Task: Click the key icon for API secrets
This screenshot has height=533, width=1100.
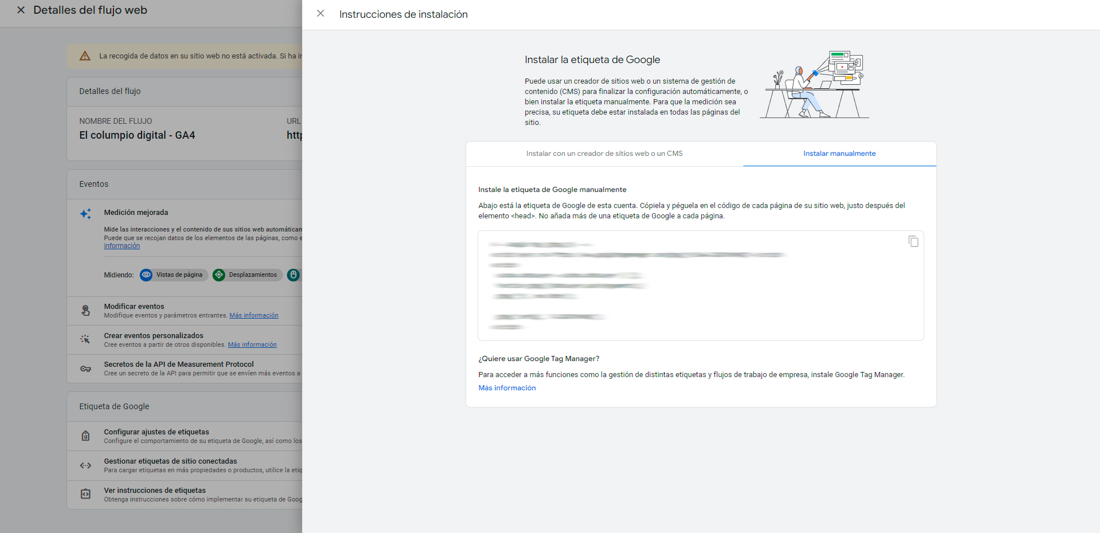Action: click(x=85, y=369)
